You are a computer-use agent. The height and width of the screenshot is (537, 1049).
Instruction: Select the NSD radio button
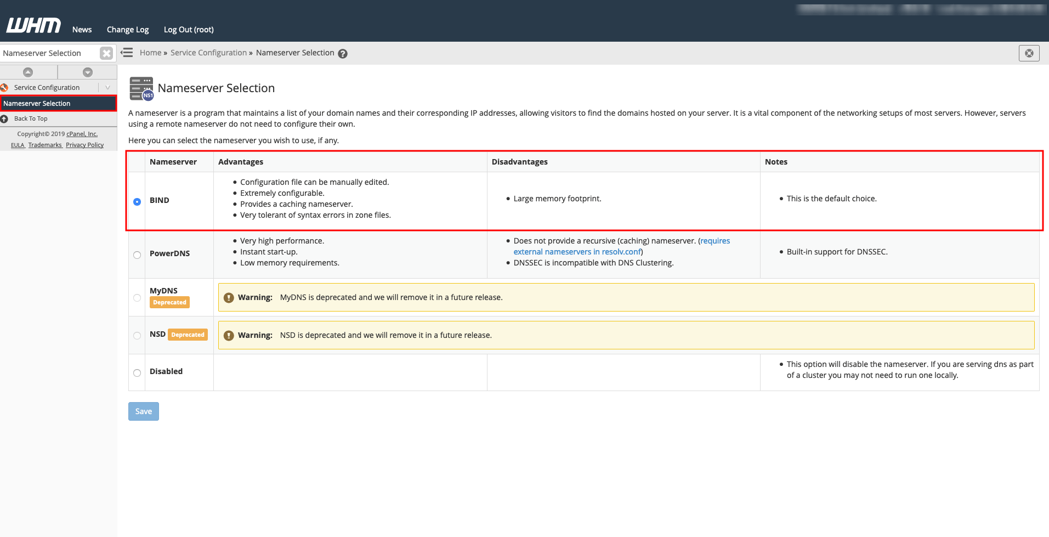[137, 336]
